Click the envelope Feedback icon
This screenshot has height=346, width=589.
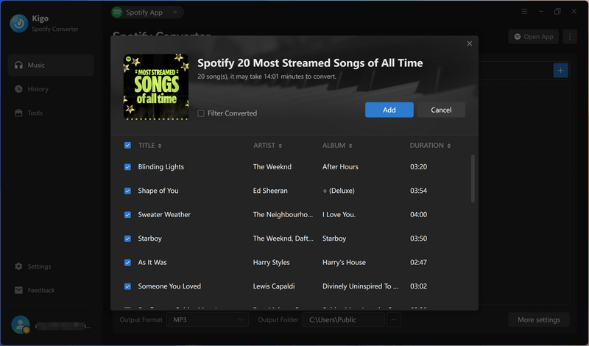coord(18,290)
